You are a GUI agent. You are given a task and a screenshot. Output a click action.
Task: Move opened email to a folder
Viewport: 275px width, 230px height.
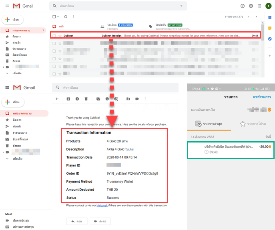point(128,99)
